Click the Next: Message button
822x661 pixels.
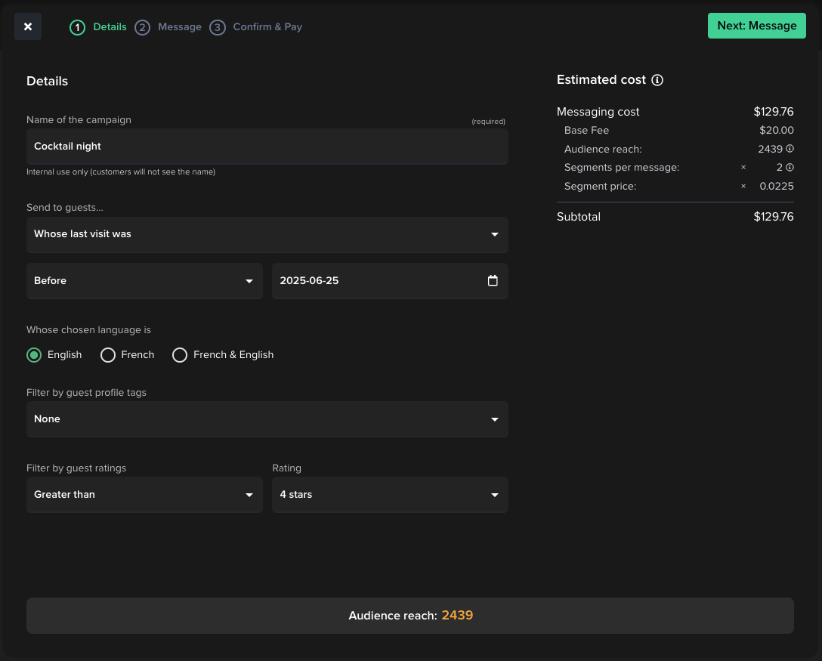(756, 26)
